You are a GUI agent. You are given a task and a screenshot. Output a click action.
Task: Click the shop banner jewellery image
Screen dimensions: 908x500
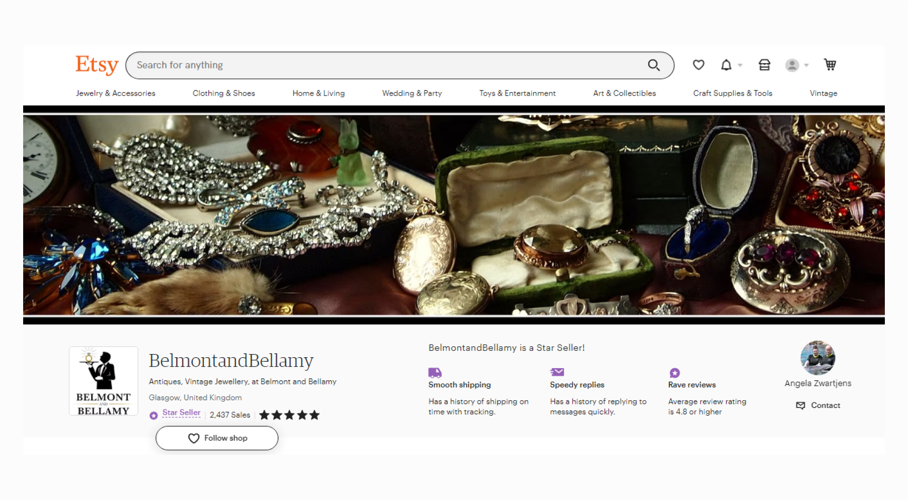point(454,215)
